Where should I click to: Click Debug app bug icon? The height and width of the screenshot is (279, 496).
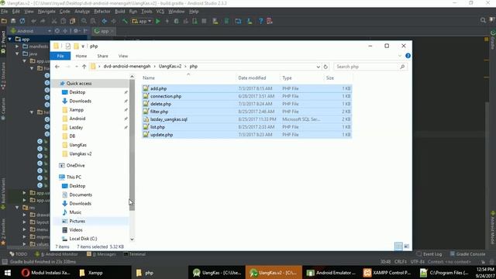(x=176, y=21)
